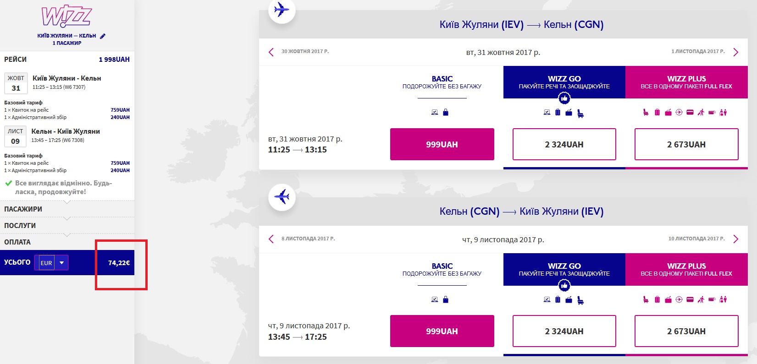Click lock icon under outbound BASIC fare

point(446,112)
